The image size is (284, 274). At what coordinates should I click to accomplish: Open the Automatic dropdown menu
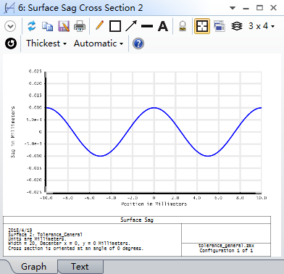tap(99, 43)
